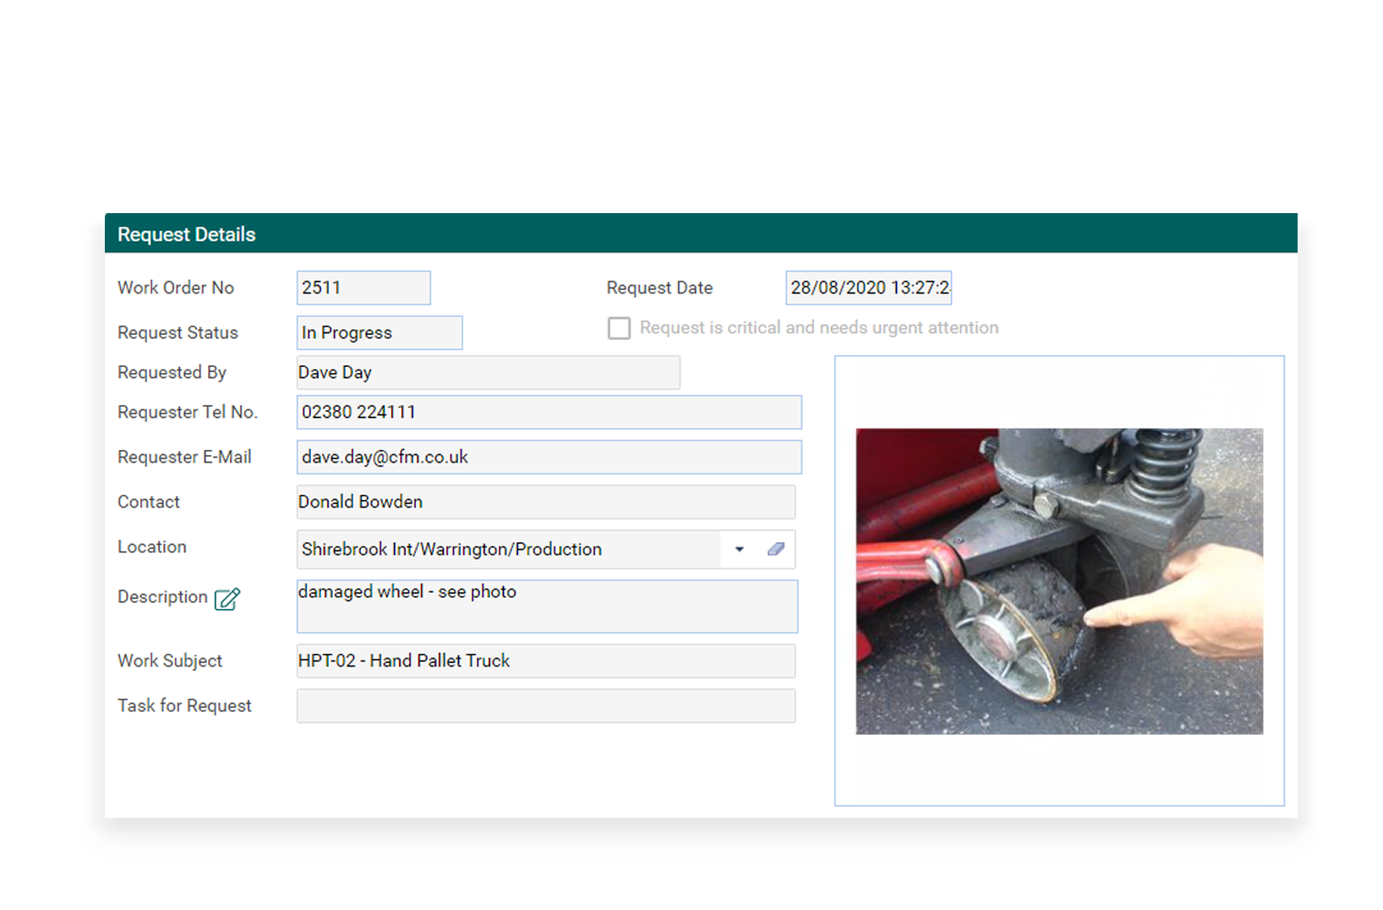Expand the Location dropdown arrow
This screenshot has width=1383, height=910.
tap(739, 549)
